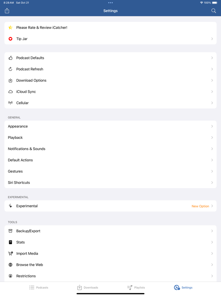Image resolution: width=221 pixels, height=296 pixels.
Task: Open Gestures row chevron
Action: pos(212,171)
